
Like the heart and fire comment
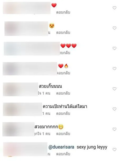click(114, 68)
